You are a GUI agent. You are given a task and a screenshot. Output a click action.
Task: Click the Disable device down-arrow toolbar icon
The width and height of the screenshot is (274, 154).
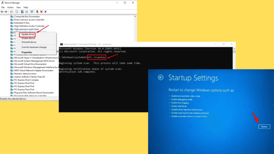(x=45, y=12)
